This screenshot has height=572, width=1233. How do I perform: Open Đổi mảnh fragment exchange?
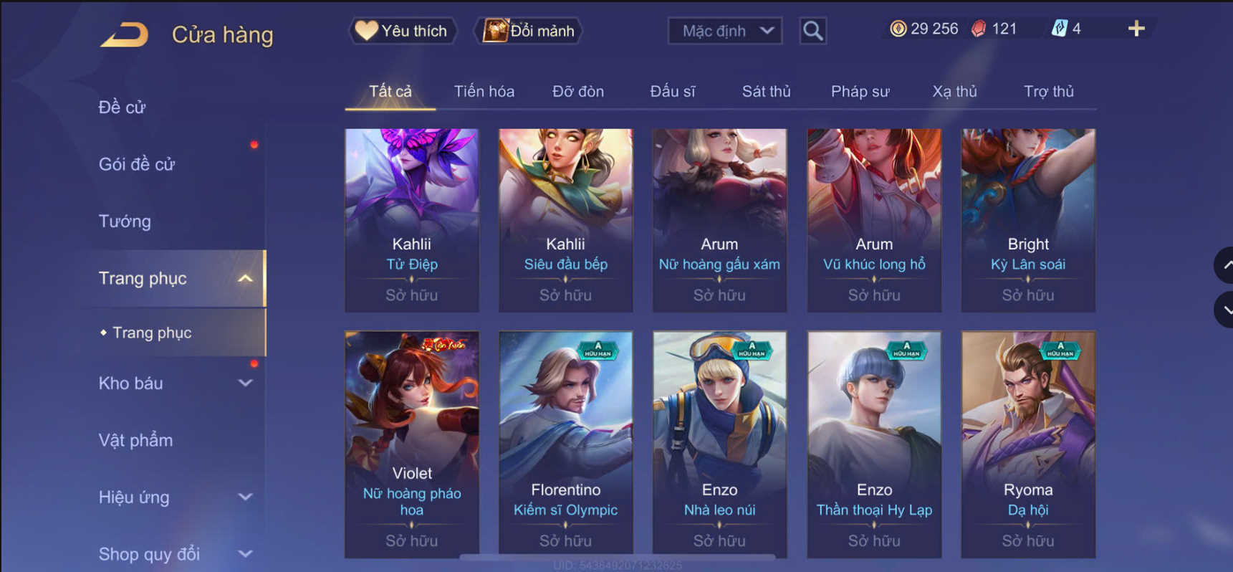coord(529,31)
